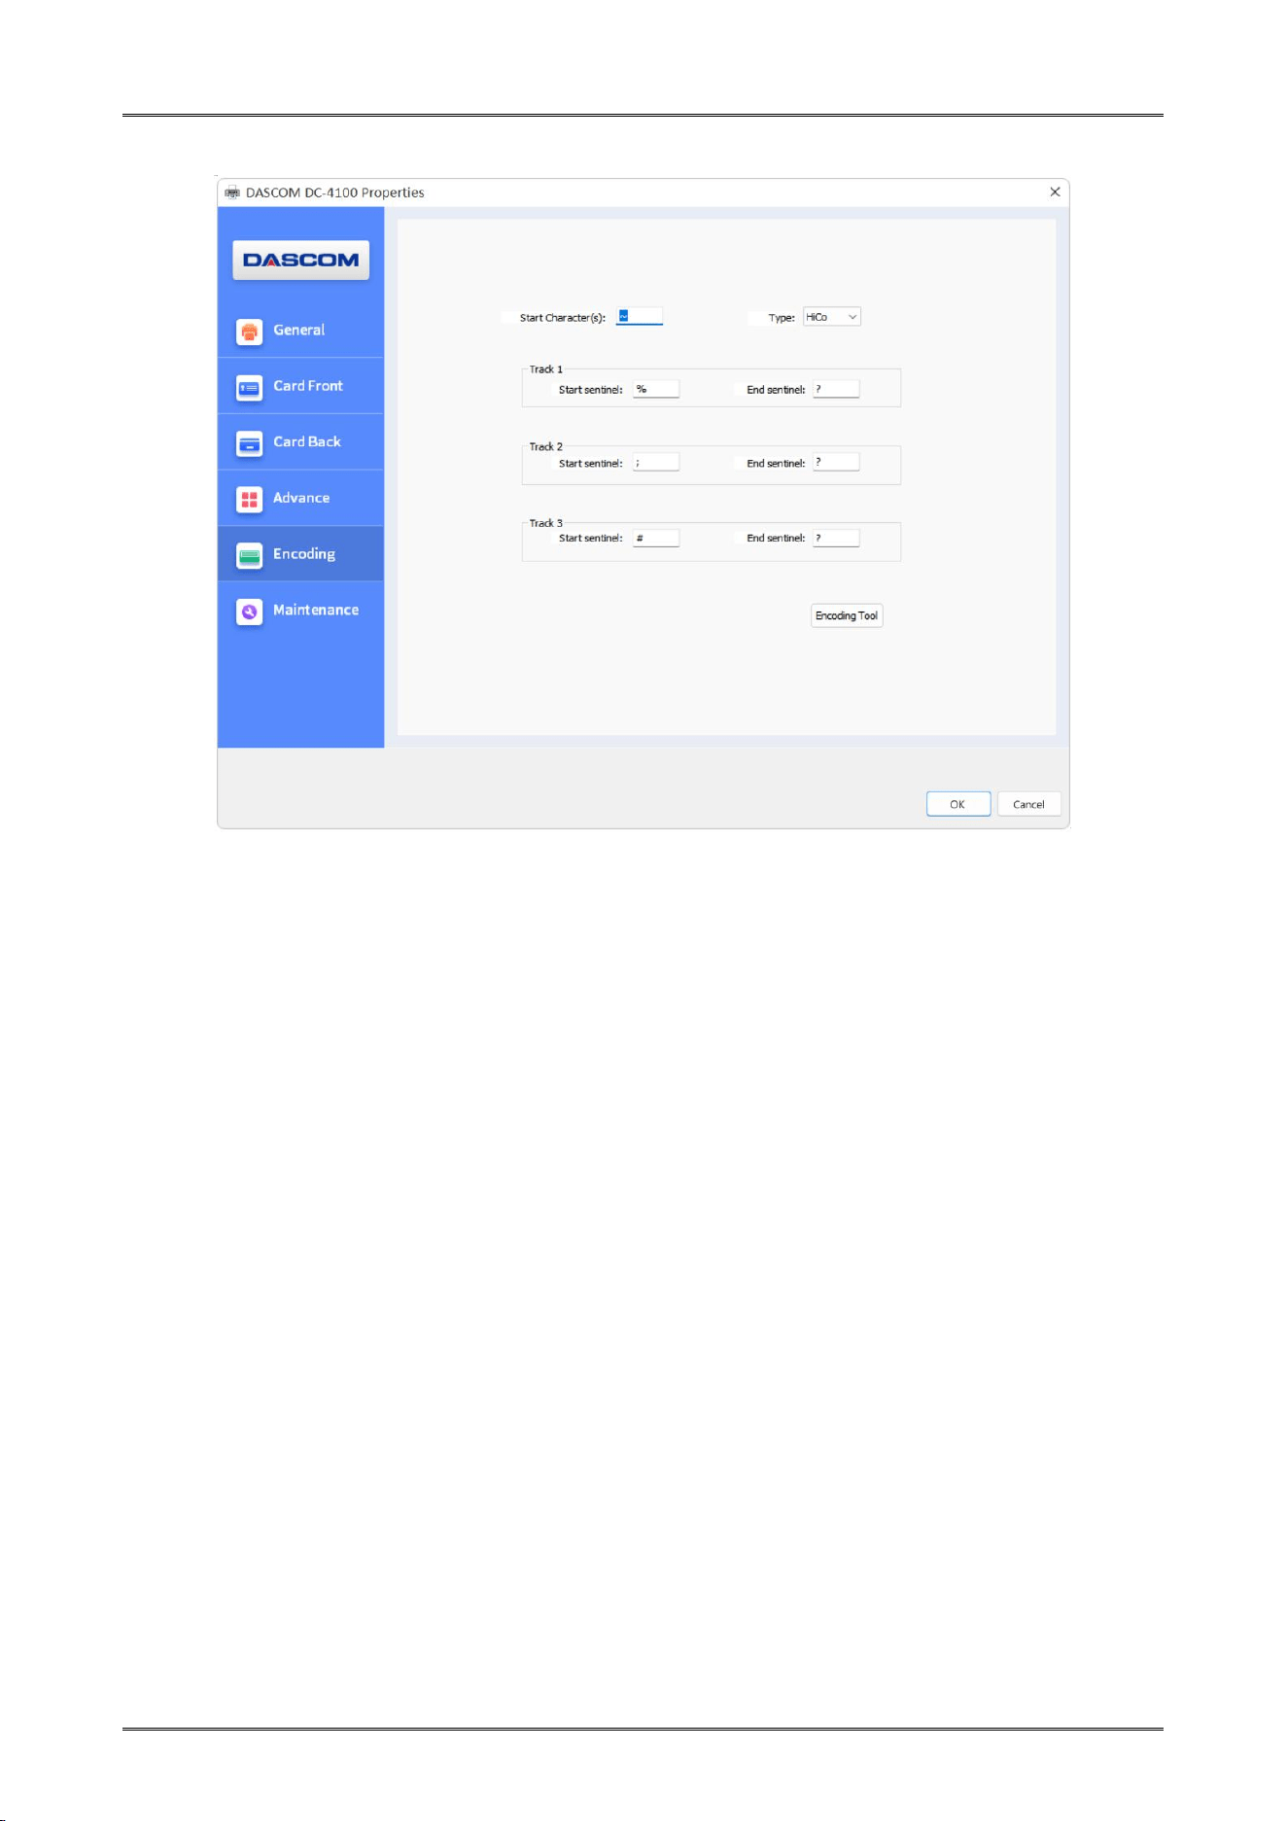The width and height of the screenshot is (1287, 1821).
Task: Focus the Start Character(s) input field
Action: tap(640, 316)
